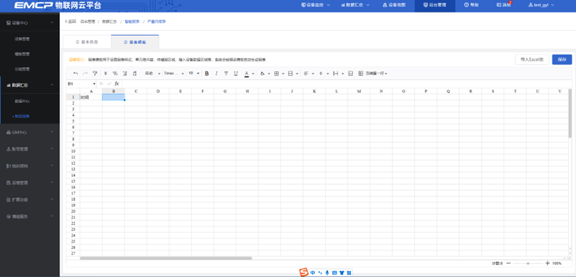Click the decrease decimal places icon
Viewport: 576px width, 277px height.
[x=125, y=73]
